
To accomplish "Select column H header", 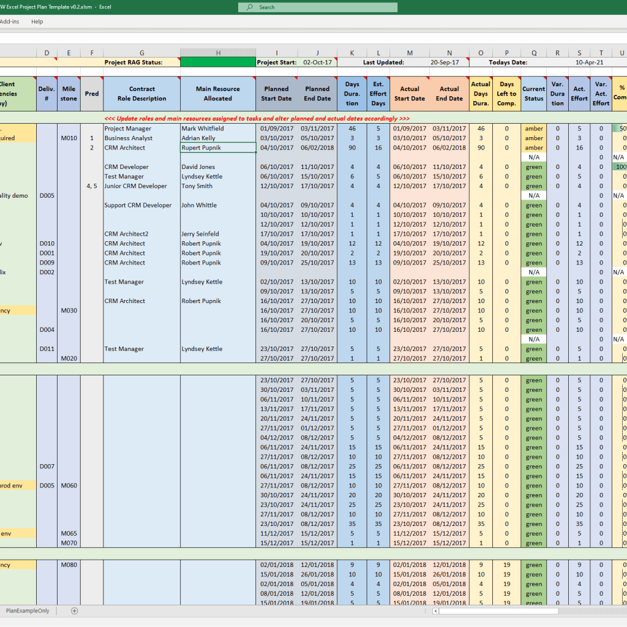I will point(218,53).
